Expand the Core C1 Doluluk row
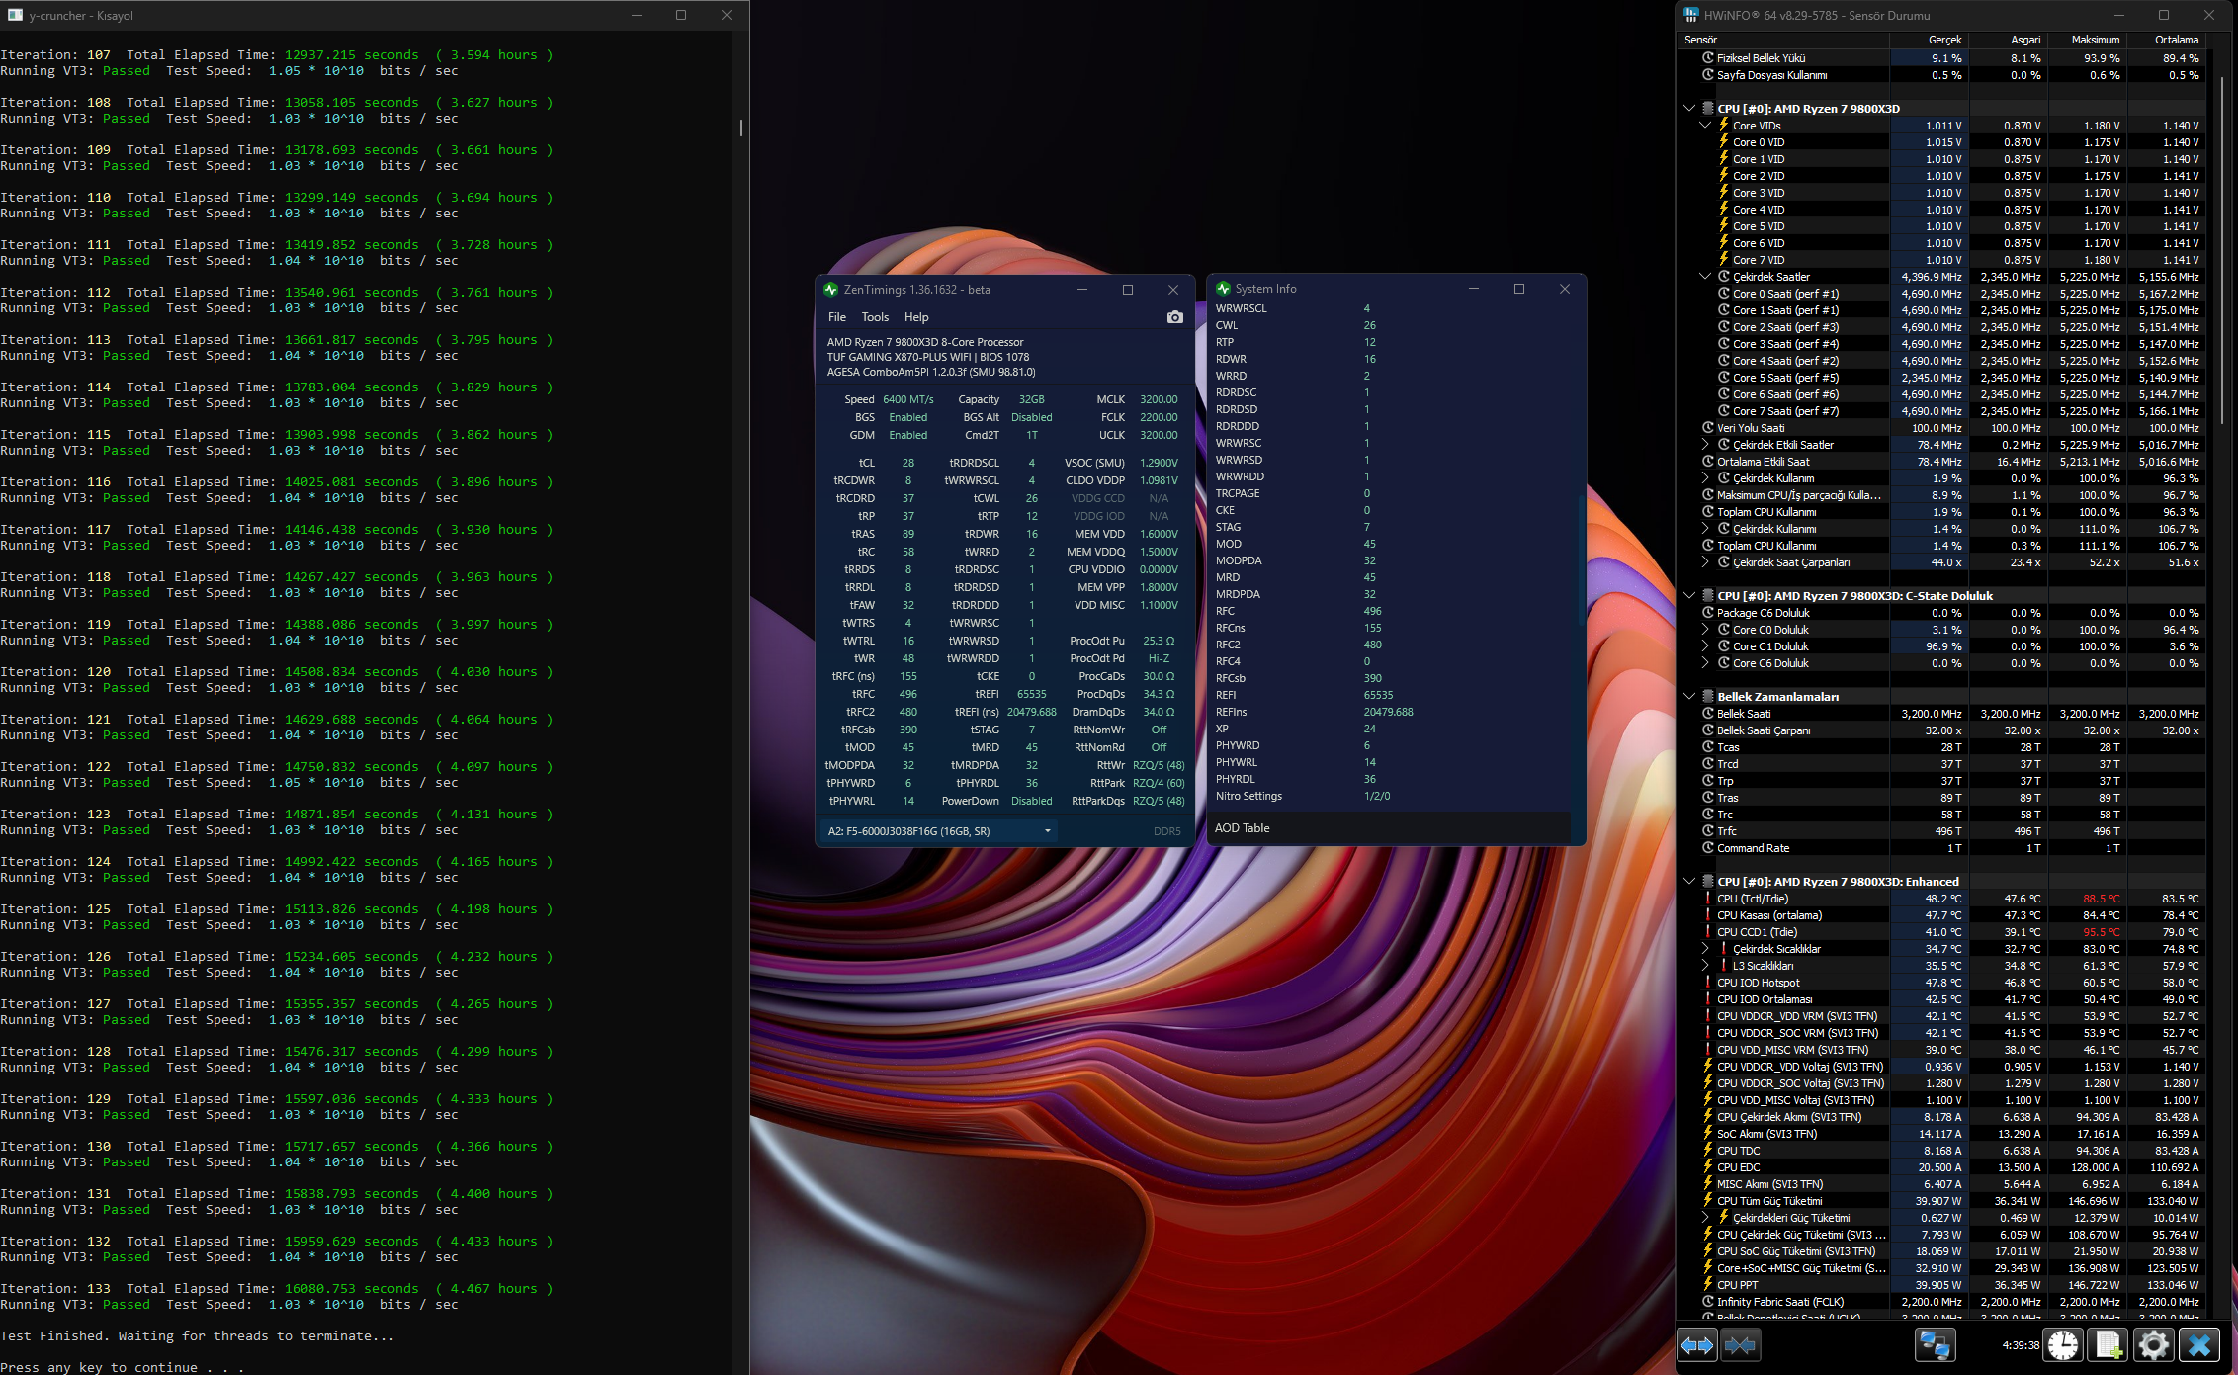The image size is (2238, 1375). (1705, 646)
